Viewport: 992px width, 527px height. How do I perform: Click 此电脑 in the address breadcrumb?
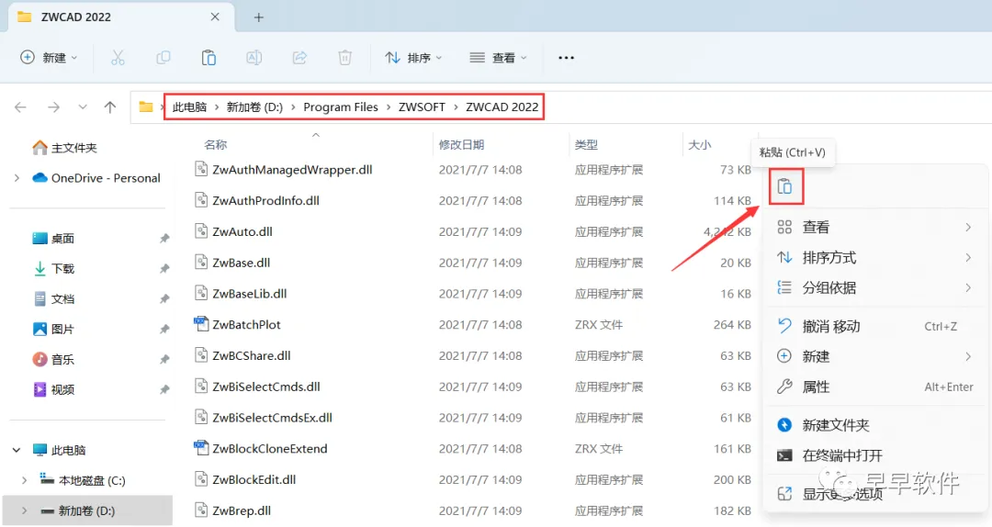[x=190, y=107]
